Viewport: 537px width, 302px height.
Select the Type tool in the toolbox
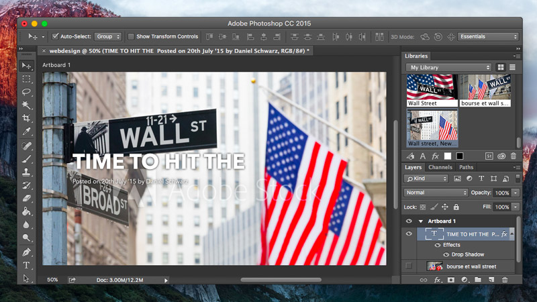(x=26, y=265)
